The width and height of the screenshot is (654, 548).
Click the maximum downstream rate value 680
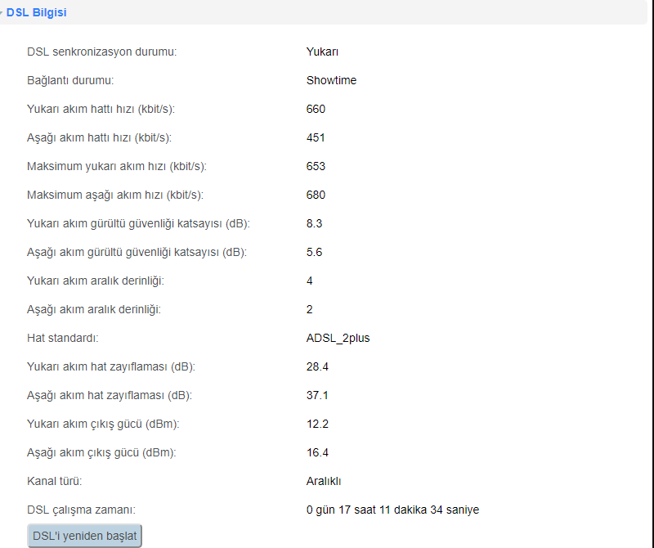[316, 195]
